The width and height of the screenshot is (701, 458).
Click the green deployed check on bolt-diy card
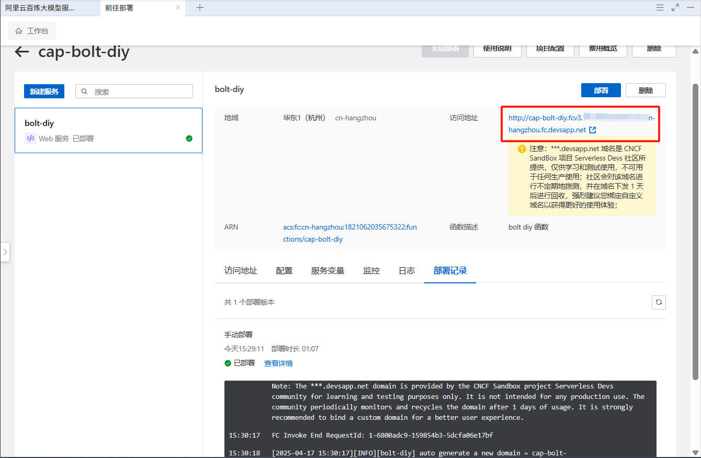coord(189,139)
